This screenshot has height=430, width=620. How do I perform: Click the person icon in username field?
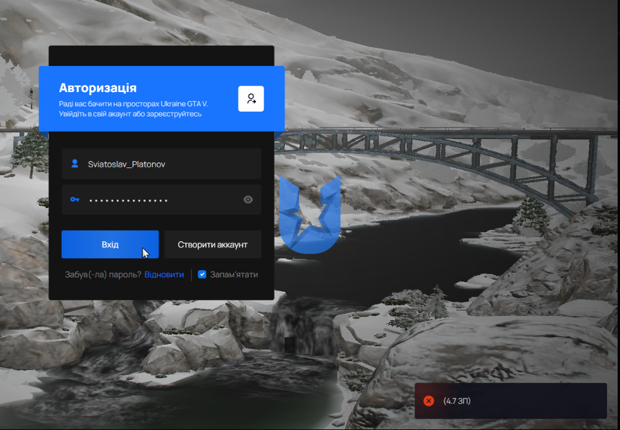click(75, 163)
